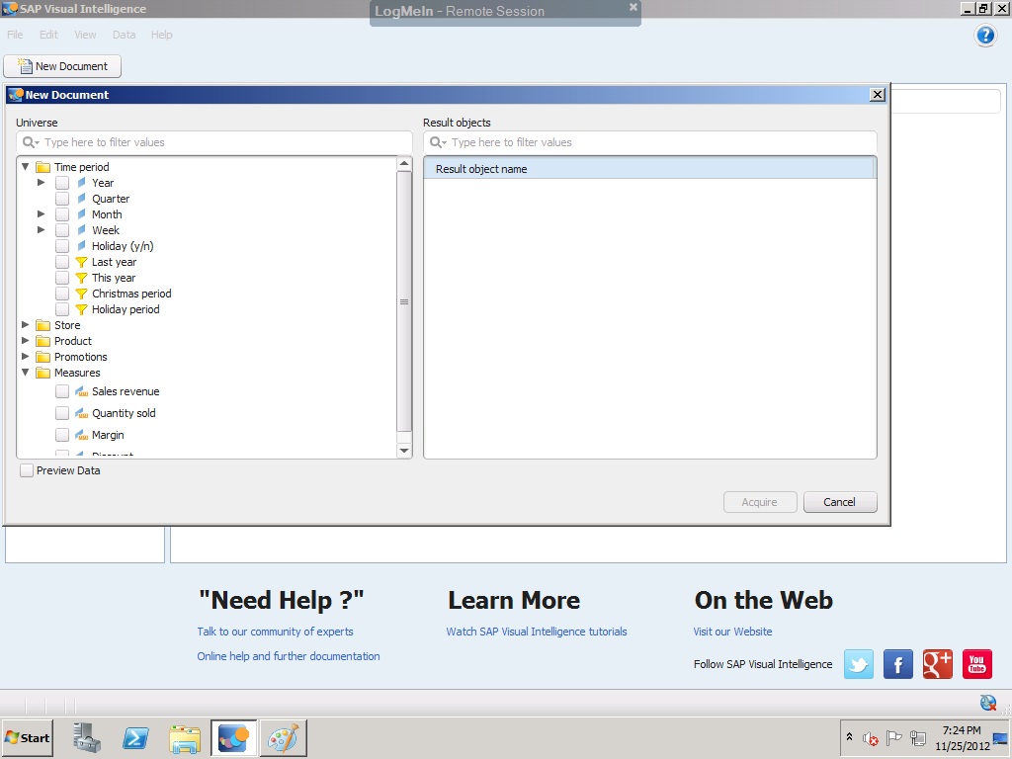Collapse the Time period folder
Screen dimensions: 1012x759
click(x=25, y=166)
